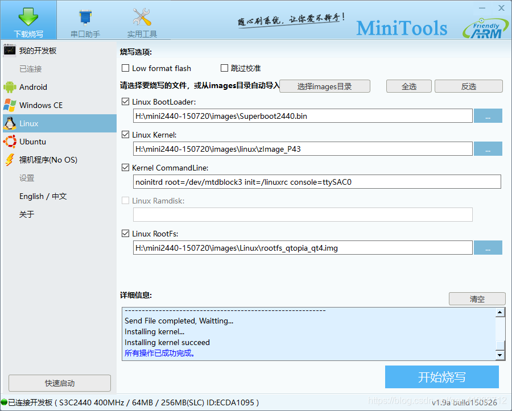Click the empty Linux Ramdisk path field

(303, 215)
